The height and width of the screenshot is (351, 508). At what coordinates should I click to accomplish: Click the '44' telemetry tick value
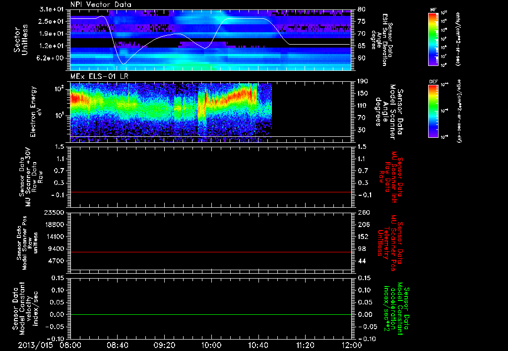click(361, 261)
